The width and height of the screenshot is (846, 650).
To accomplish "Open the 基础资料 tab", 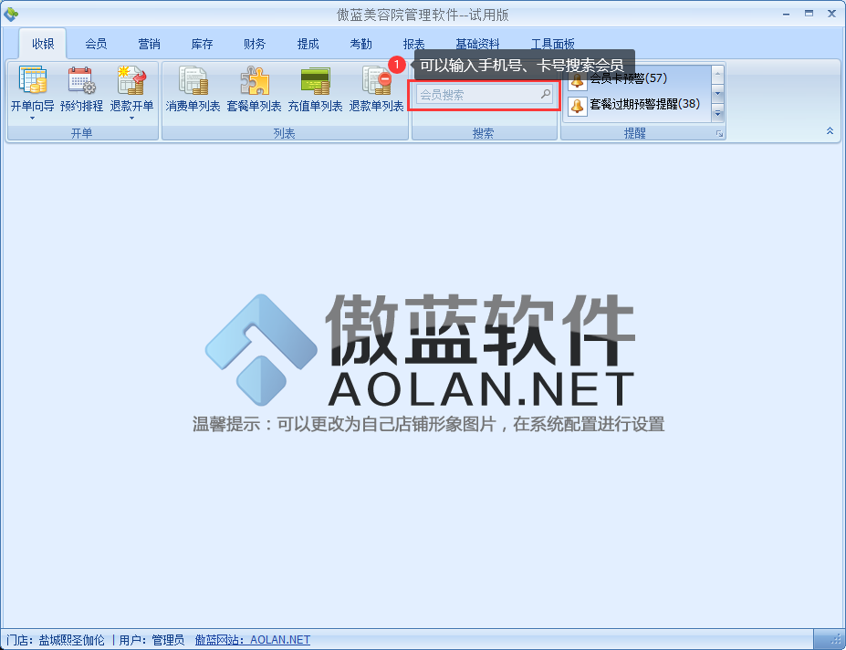I will (x=477, y=44).
